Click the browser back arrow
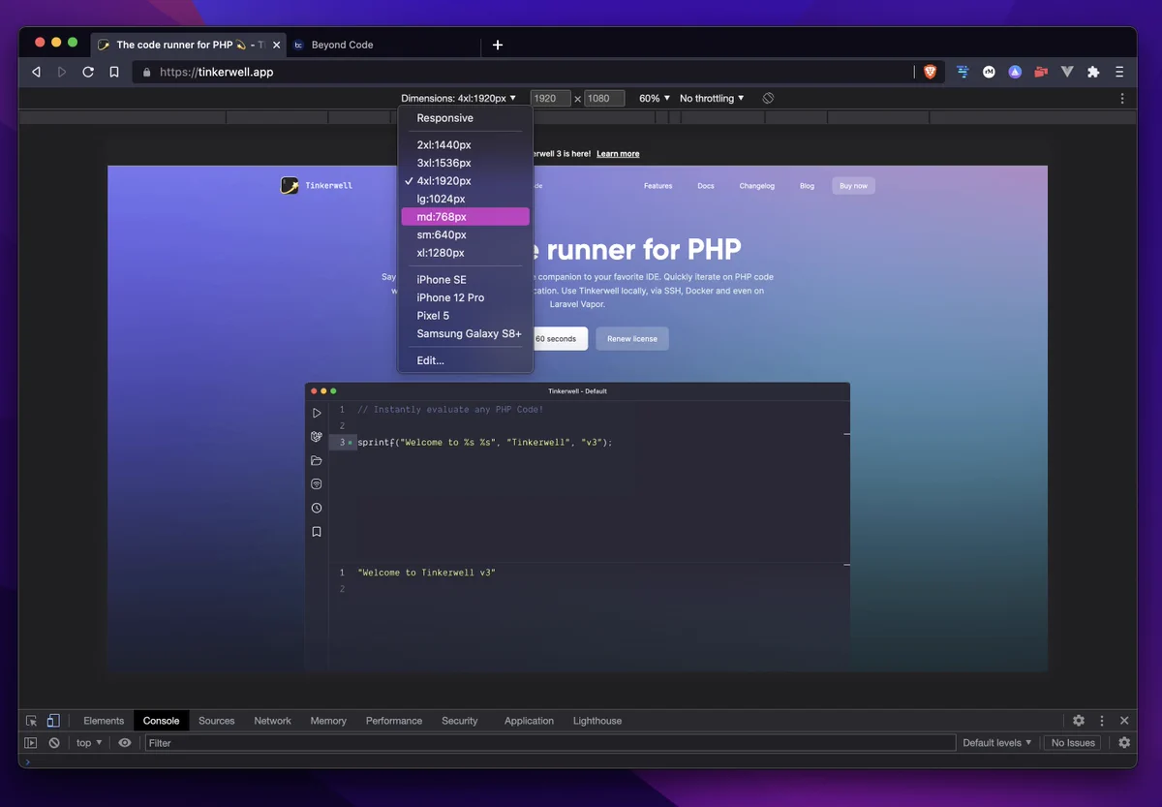The image size is (1162, 807). point(37,72)
